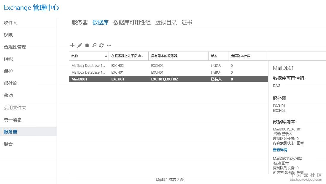Expand the 更多 ellipsis dropdown
This screenshot has height=184, width=326.
(x=109, y=45)
